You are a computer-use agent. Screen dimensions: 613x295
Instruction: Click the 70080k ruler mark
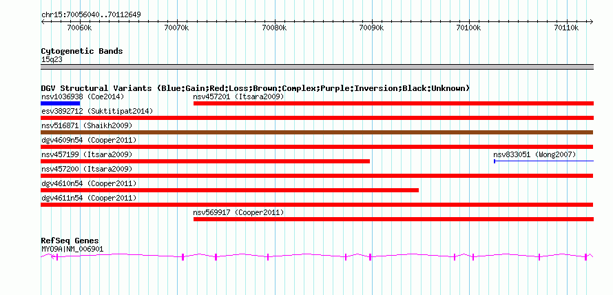coord(274,28)
